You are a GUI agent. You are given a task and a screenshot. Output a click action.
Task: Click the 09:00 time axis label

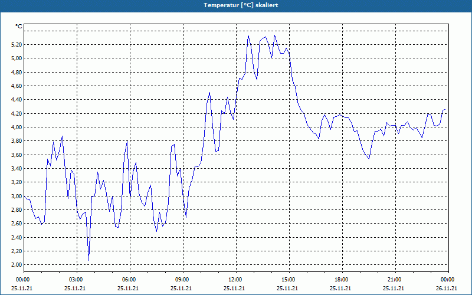coord(183,280)
